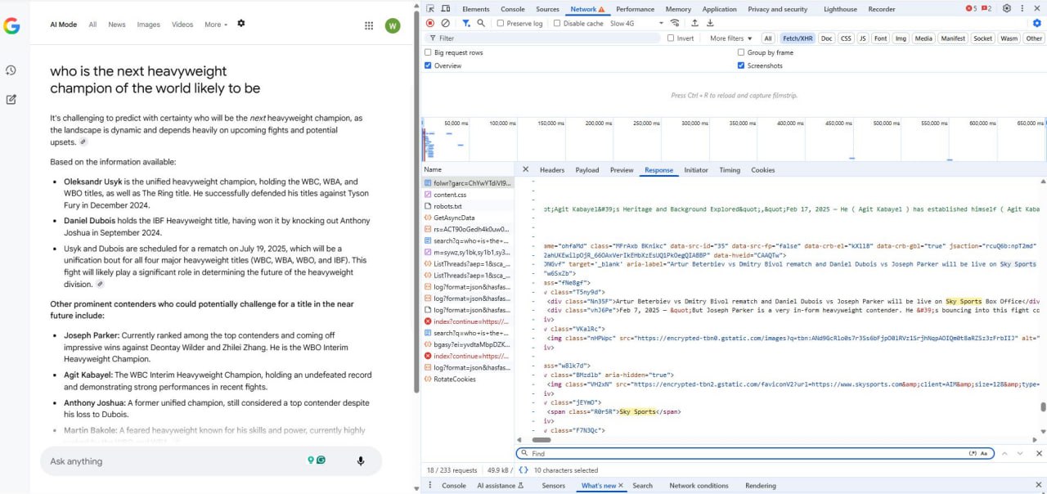The width and height of the screenshot is (1047, 494).
Task: Open Google search settings gear
Action: (241, 24)
